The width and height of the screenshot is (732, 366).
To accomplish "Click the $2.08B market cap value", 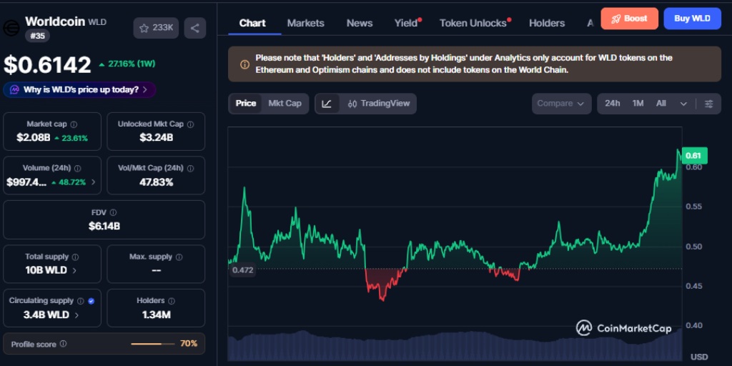I will tap(33, 138).
